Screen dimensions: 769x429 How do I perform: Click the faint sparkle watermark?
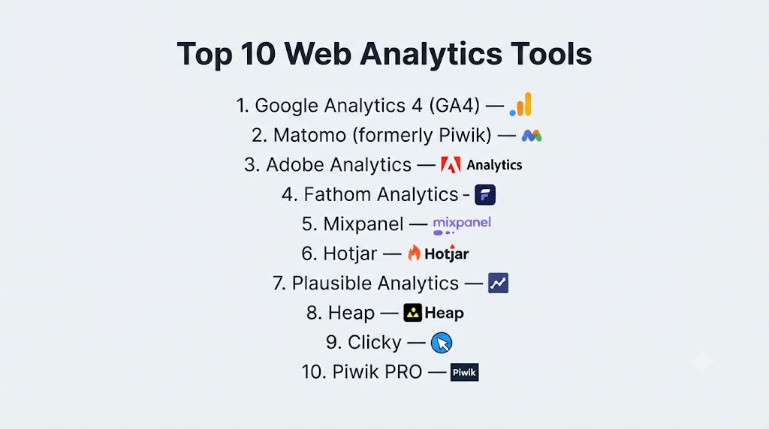[x=702, y=362]
